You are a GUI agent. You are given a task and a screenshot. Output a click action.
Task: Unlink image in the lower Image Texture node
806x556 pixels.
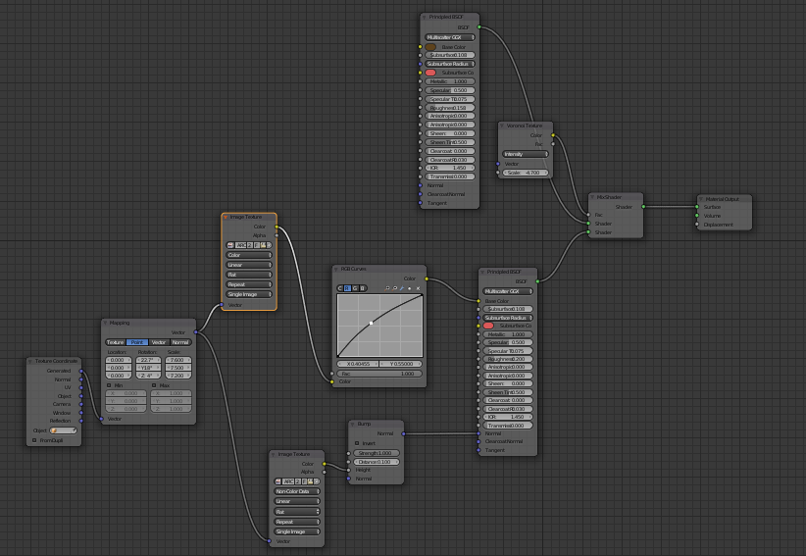(x=317, y=481)
